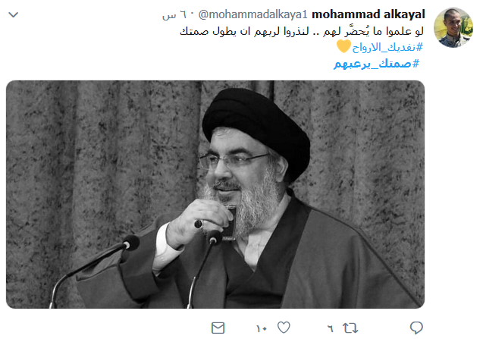Click the like count ١٠
Screen dimensions: 483x339
coord(262,329)
